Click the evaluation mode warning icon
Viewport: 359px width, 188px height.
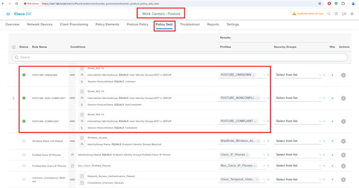tap(294, 14)
